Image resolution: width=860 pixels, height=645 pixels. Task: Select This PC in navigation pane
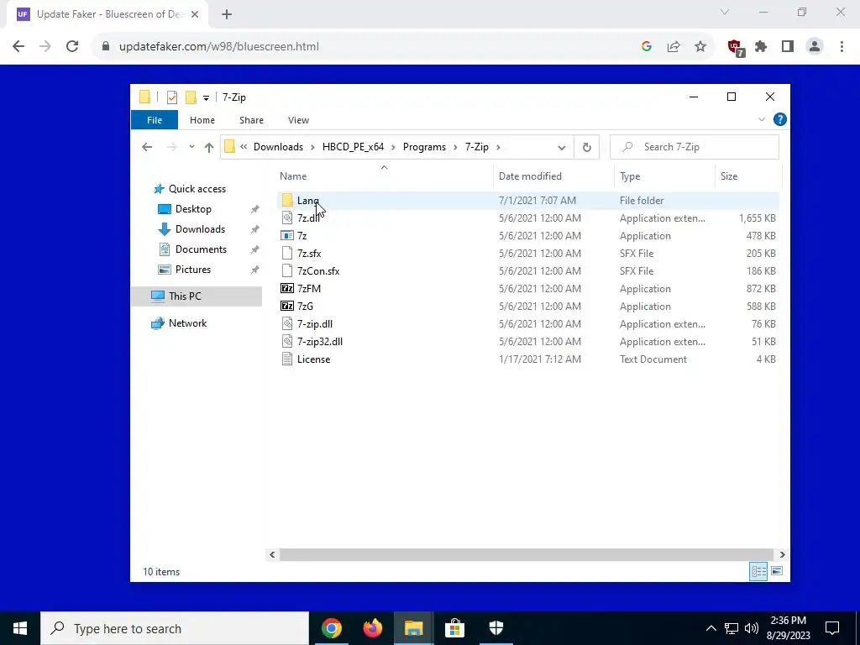tap(197, 296)
